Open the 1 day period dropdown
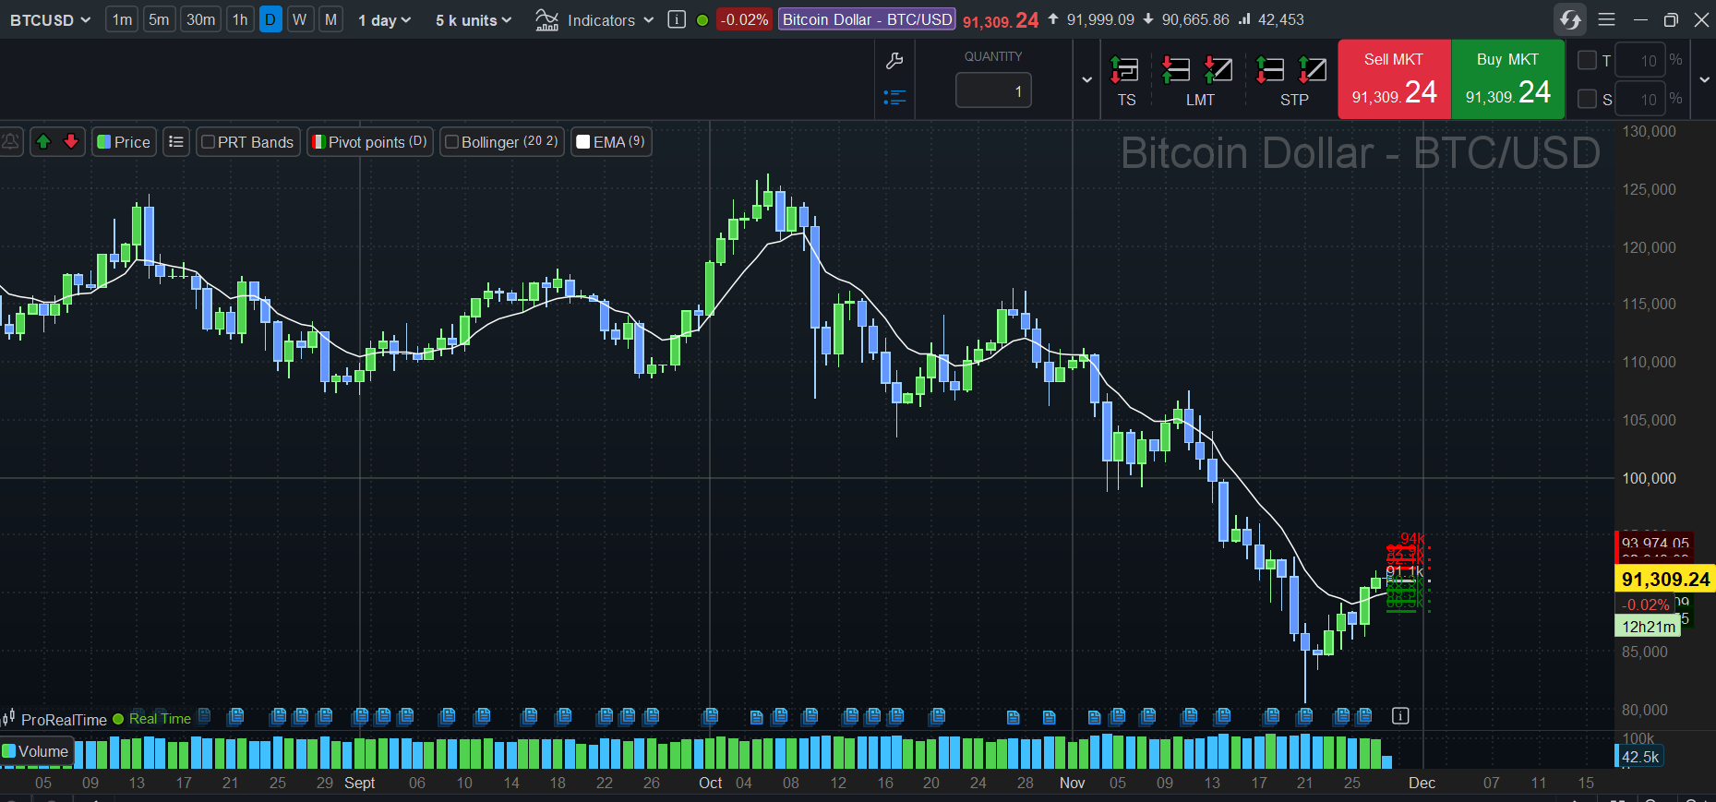 pos(384,20)
